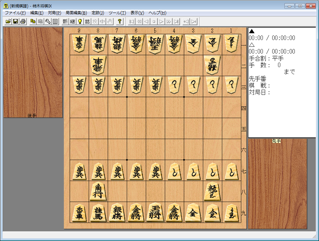Click the Print icon in toolbar
319x241 pixels.
(x=23, y=21)
